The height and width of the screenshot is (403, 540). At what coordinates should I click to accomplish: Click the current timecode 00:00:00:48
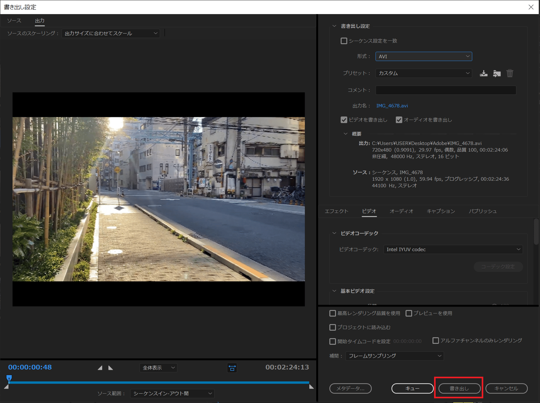[30, 367]
